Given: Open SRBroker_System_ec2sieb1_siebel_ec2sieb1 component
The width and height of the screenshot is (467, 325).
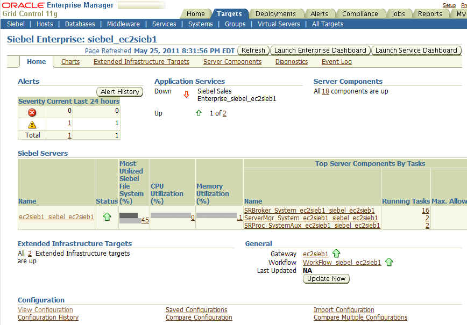Looking at the screenshot, I should tap(309, 210).
